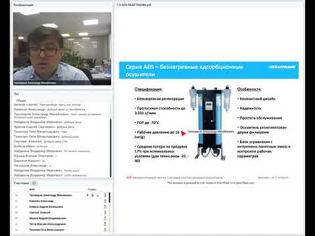This screenshot has width=315, height=236.
Task: Click the Конференция panel header
Action: tap(24, 5)
